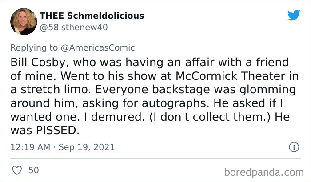Click the like count showing 50
The width and height of the screenshot is (311, 182).
(x=33, y=170)
